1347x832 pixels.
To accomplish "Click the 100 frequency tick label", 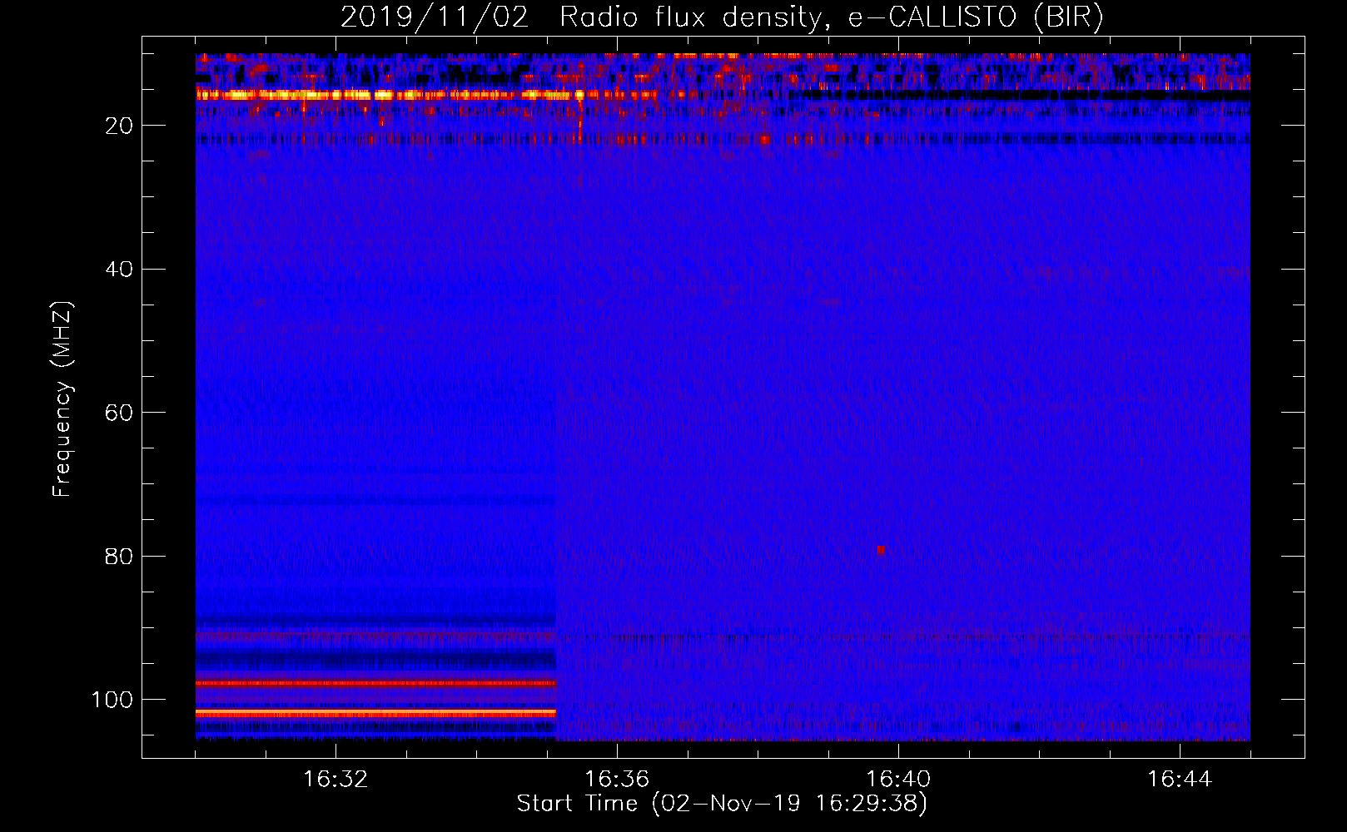I will tap(112, 700).
